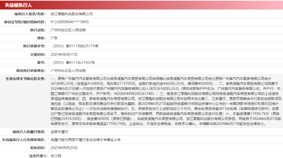
Task: Select 有履行能力而拒不履行生效法律文书确定义务 text
Action: (86, 140)
